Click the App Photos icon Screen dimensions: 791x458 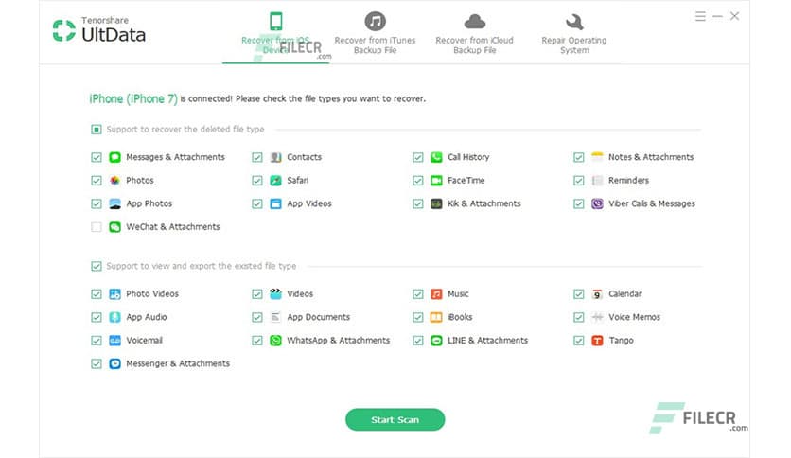point(115,203)
